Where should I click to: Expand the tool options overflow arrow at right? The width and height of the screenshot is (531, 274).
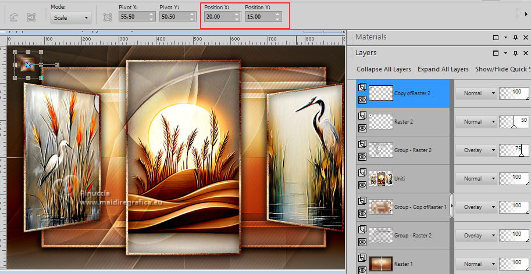pos(526,14)
